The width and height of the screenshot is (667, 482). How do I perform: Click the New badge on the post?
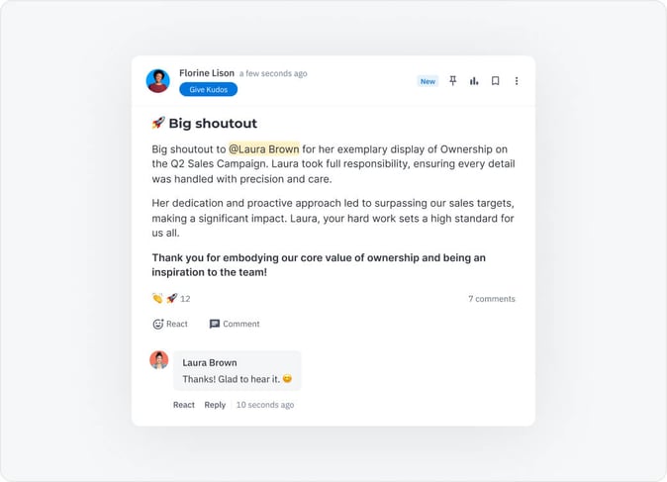(x=428, y=81)
